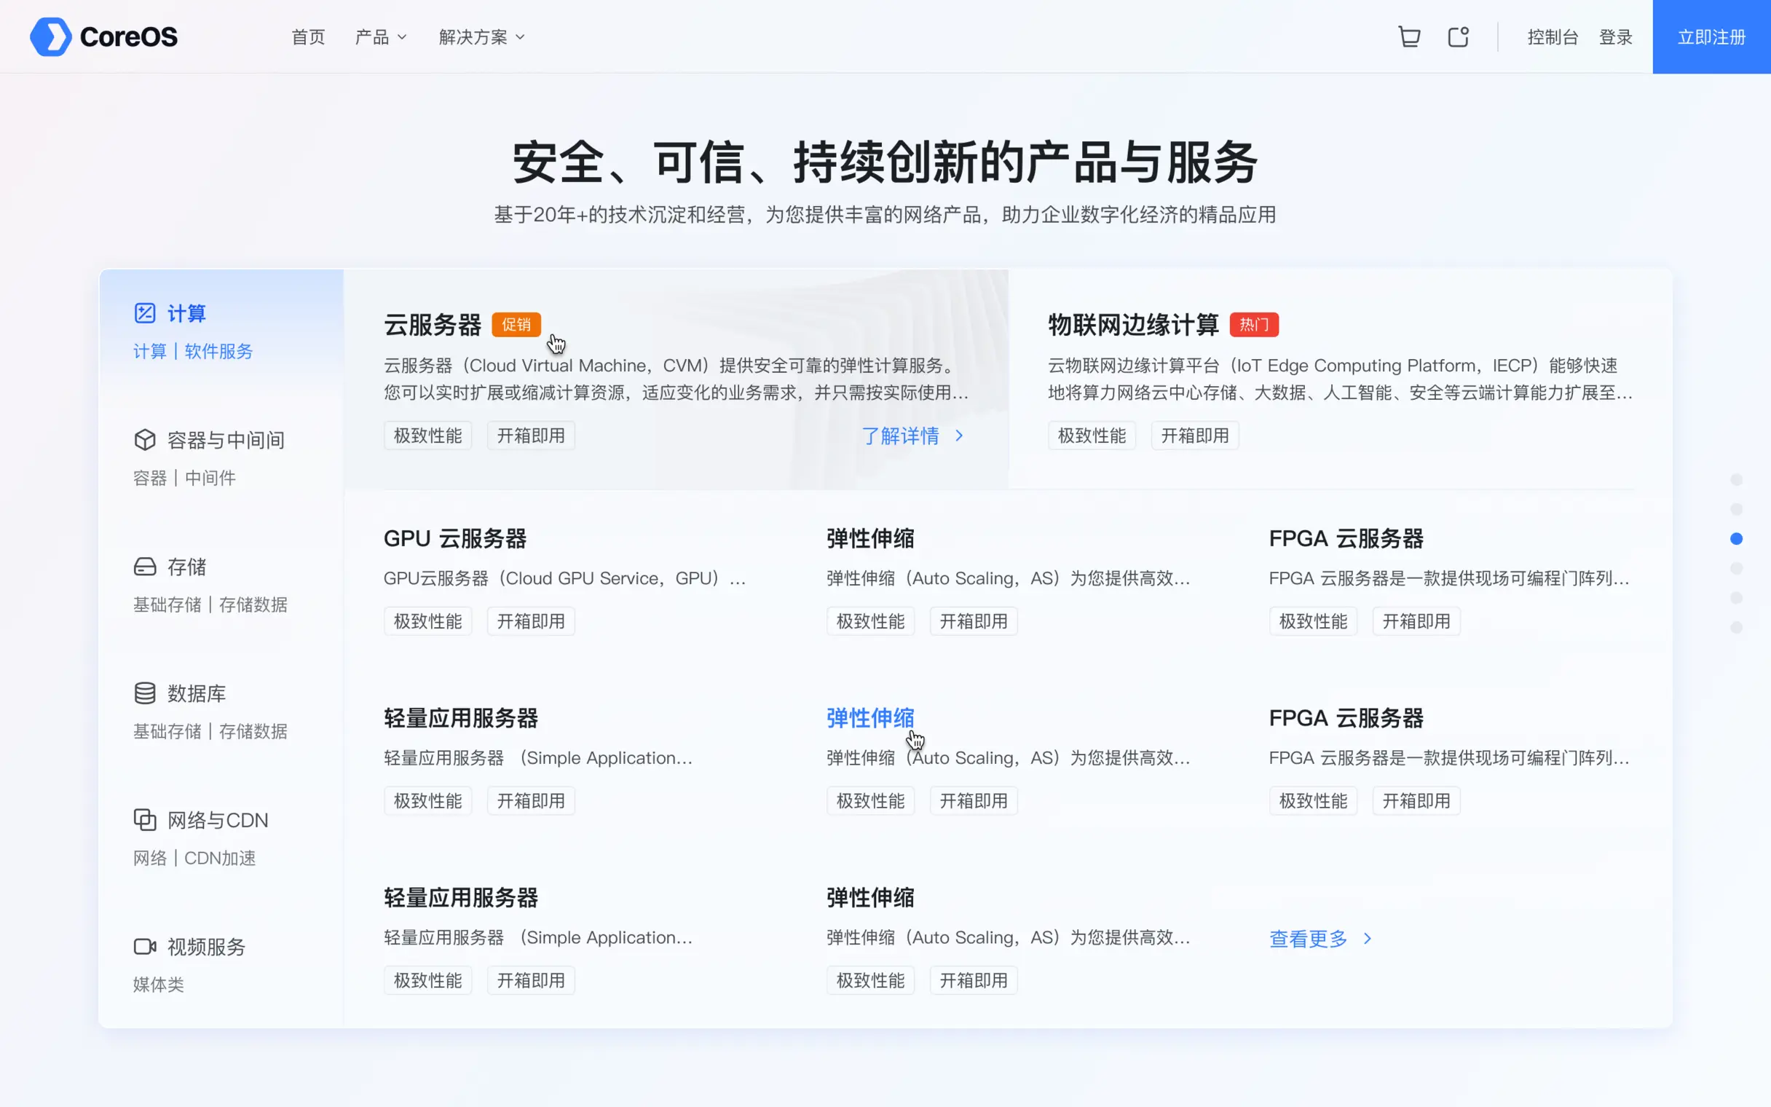1771x1107 pixels.
Task: Follow the 了解详情 link for 云服务器
Action: point(902,436)
